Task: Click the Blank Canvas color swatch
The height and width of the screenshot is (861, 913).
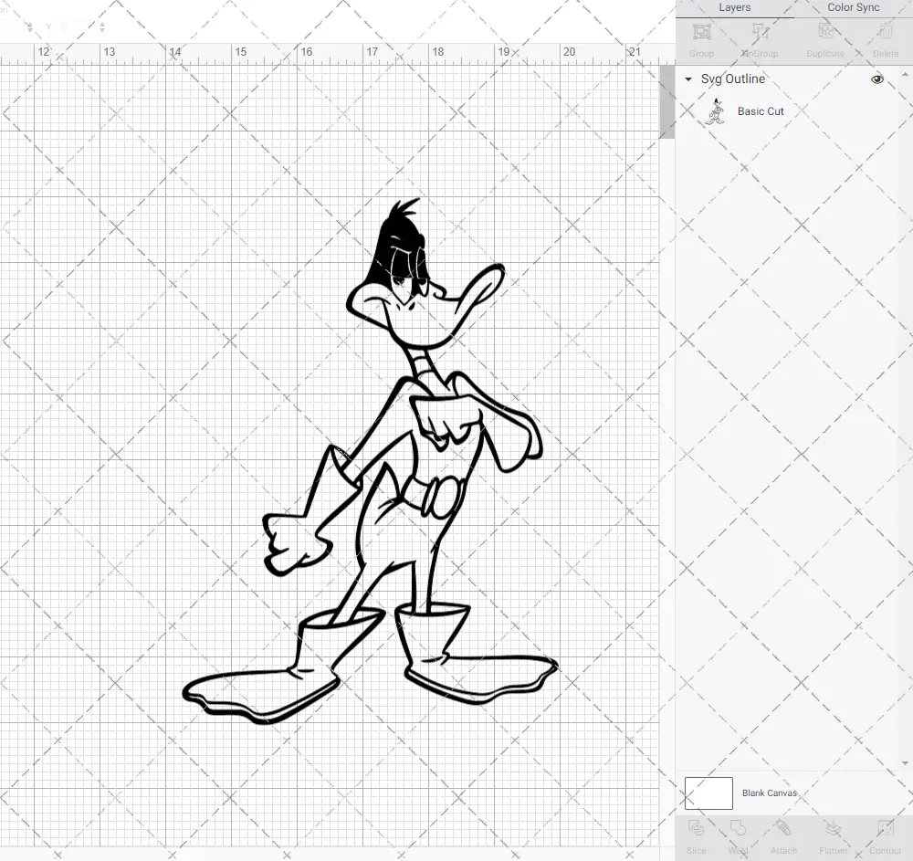Action: pyautogui.click(x=708, y=793)
